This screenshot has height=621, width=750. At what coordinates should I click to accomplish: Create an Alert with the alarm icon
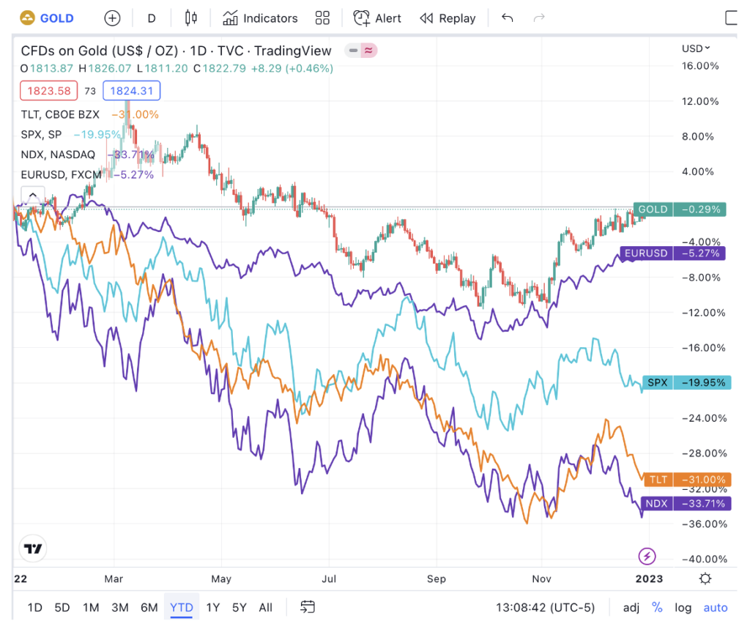tap(377, 18)
